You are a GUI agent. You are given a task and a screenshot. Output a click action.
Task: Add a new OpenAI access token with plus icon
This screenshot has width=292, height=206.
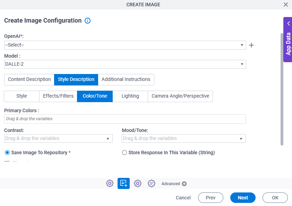pos(251,45)
